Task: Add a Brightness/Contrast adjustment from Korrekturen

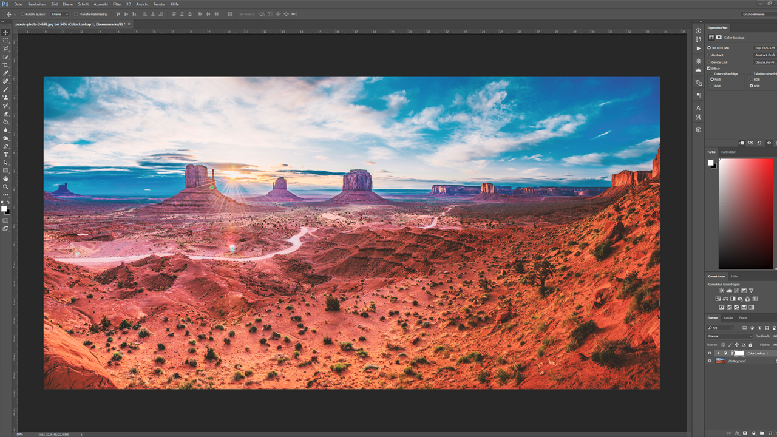Action: [x=721, y=290]
